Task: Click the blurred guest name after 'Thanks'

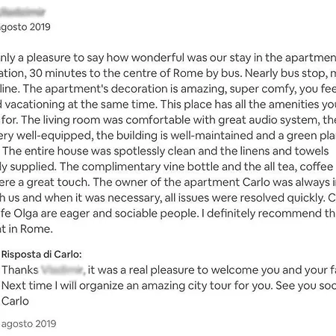Action: pyautogui.click(x=62, y=270)
